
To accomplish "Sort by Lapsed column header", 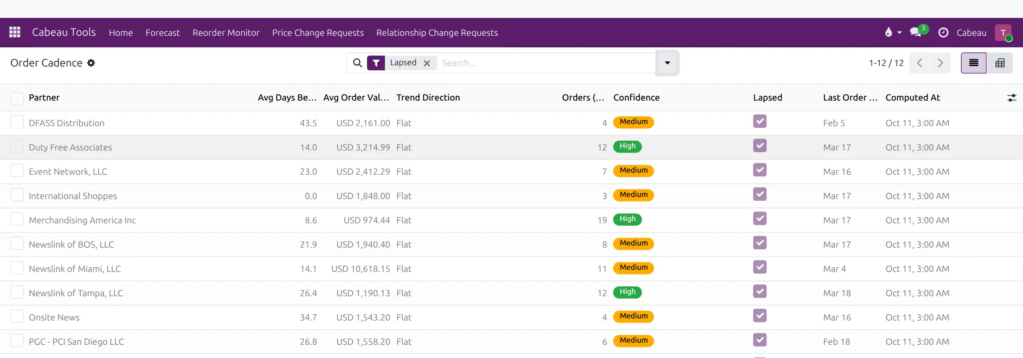I will (768, 98).
